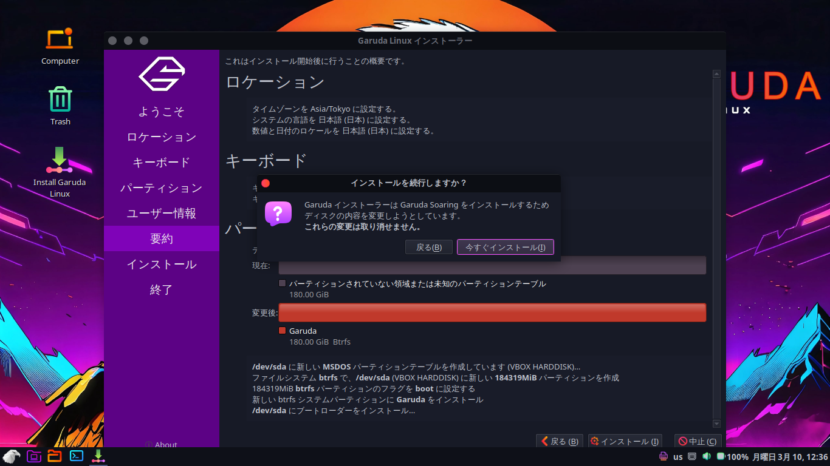The height and width of the screenshot is (466, 830).
Task: Click the purple question mark dialog icon
Action: click(278, 214)
